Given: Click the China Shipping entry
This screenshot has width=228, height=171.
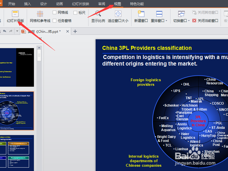Looking at the screenshot, I should tap(211, 93).
